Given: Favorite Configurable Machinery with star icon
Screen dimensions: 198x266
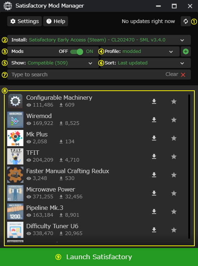Looking at the screenshot, I should (x=174, y=102).
